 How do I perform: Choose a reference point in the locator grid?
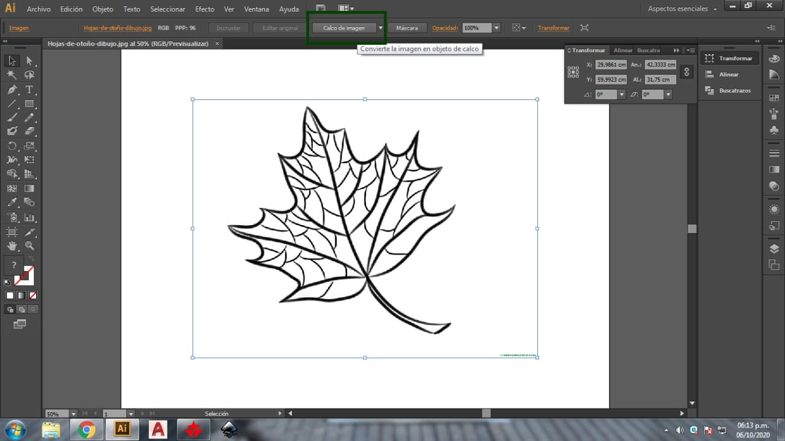573,72
